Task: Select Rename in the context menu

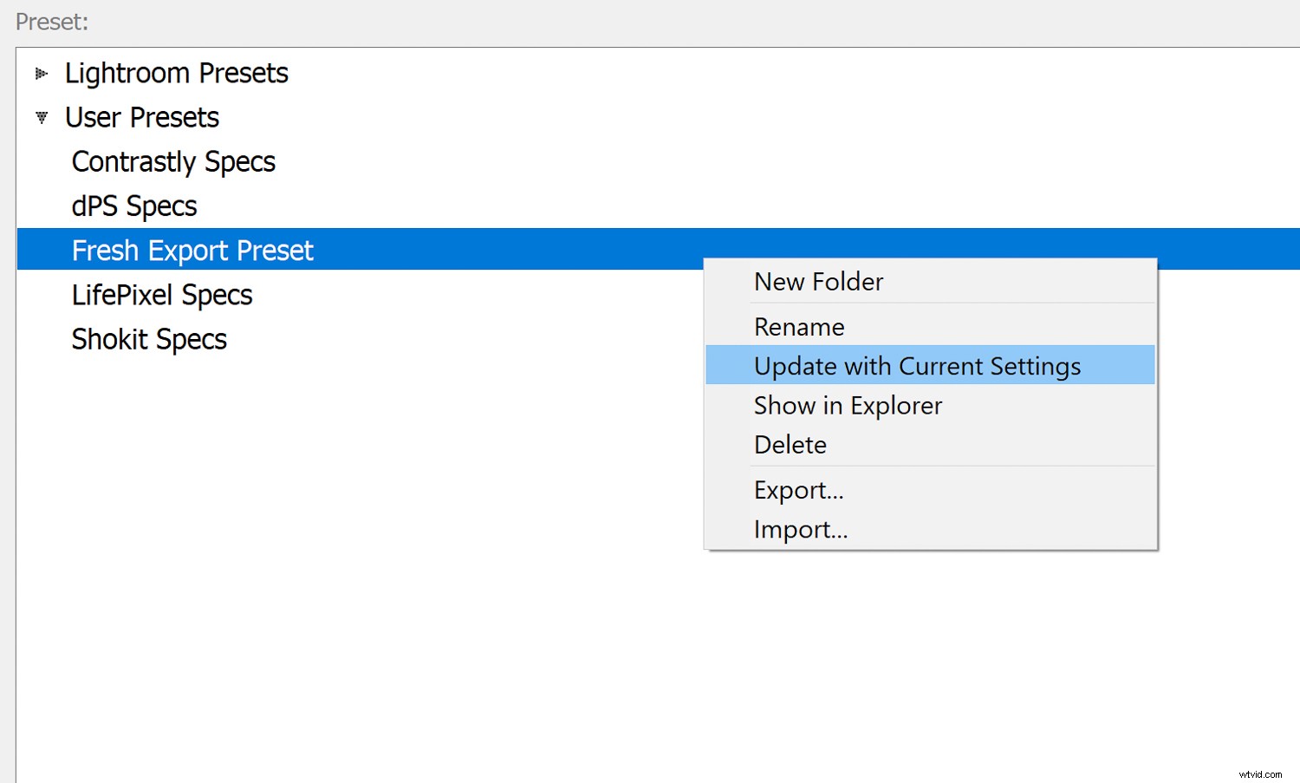Action: click(x=798, y=326)
